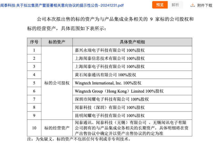Click the 标的经营资产 cell
The height and width of the screenshot is (144, 213).
(x=57, y=128)
